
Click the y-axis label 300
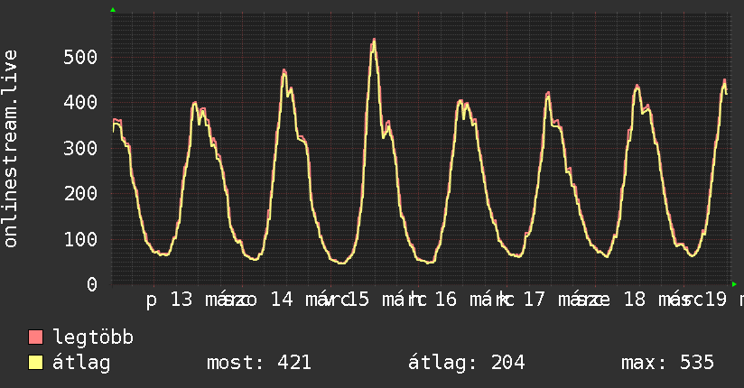coord(80,149)
